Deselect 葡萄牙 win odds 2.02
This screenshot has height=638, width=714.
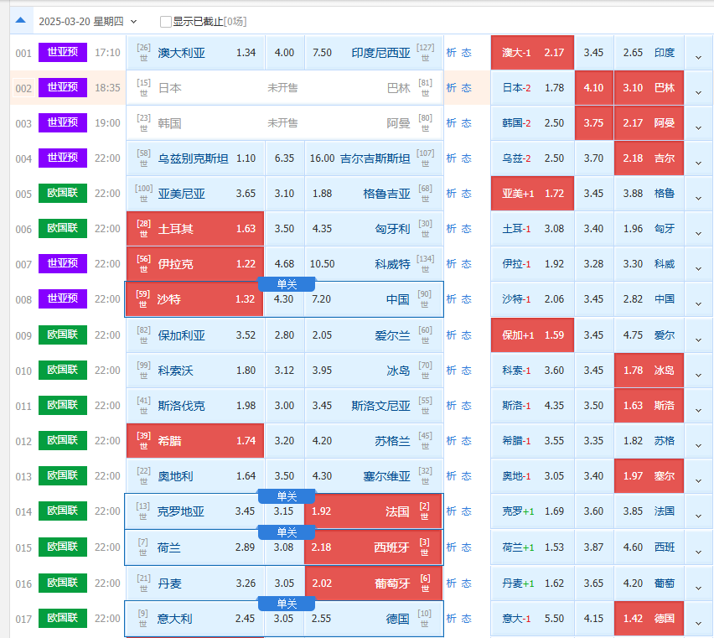tap(374, 584)
